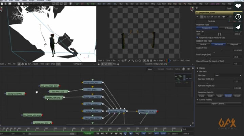Add a Text+ tool from the toolbar
The image size is (244, 136).
pyautogui.click(x=93, y=4)
